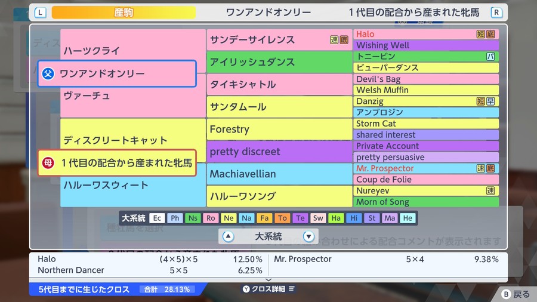Click the up arrow beside 大系統 selector
The height and width of the screenshot is (302, 537).
point(228,236)
